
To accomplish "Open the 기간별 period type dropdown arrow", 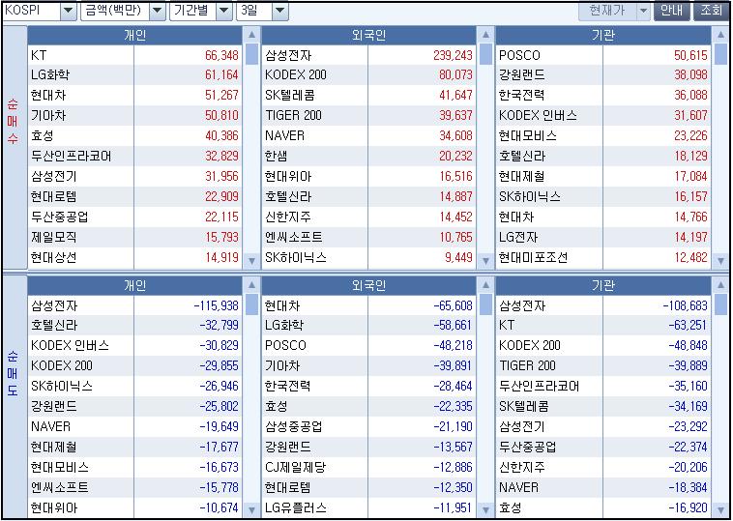I will point(224,12).
